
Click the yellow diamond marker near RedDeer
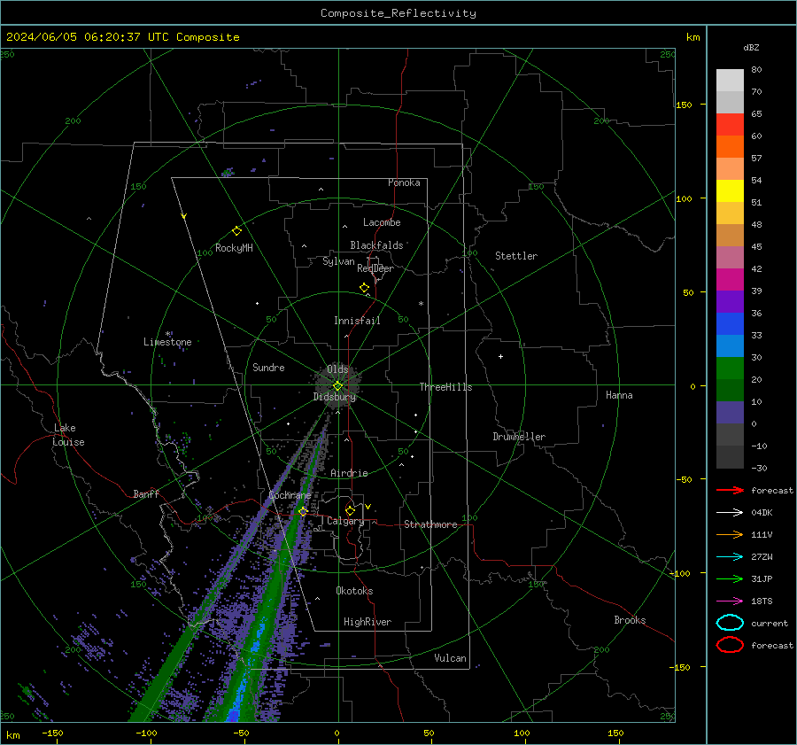tap(364, 287)
